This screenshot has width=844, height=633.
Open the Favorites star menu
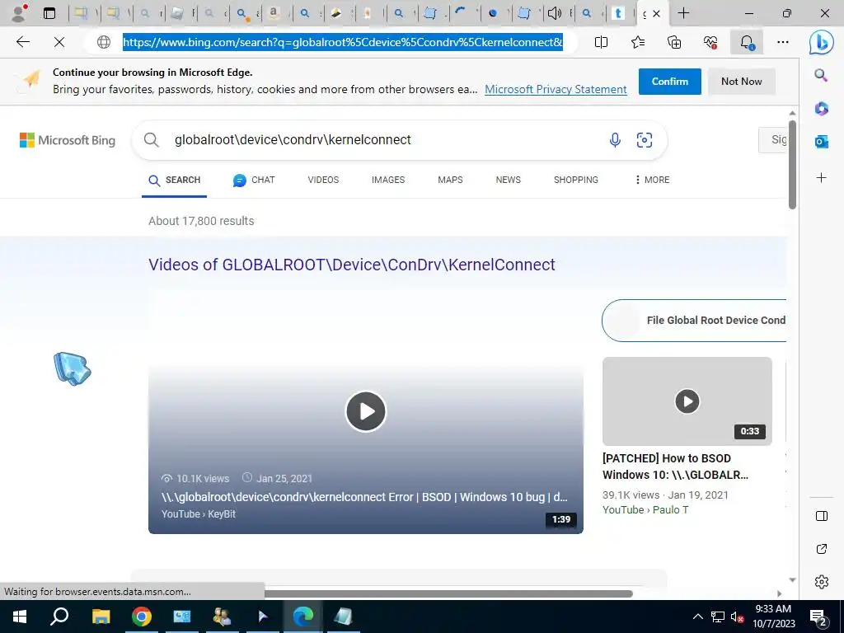pos(638,42)
